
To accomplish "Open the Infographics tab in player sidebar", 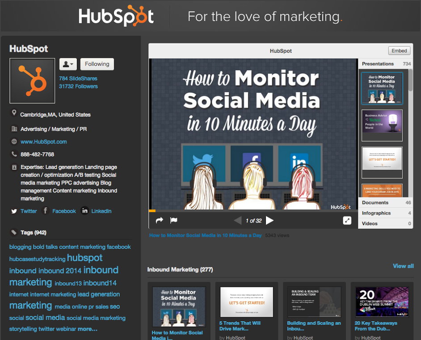I will point(386,213).
